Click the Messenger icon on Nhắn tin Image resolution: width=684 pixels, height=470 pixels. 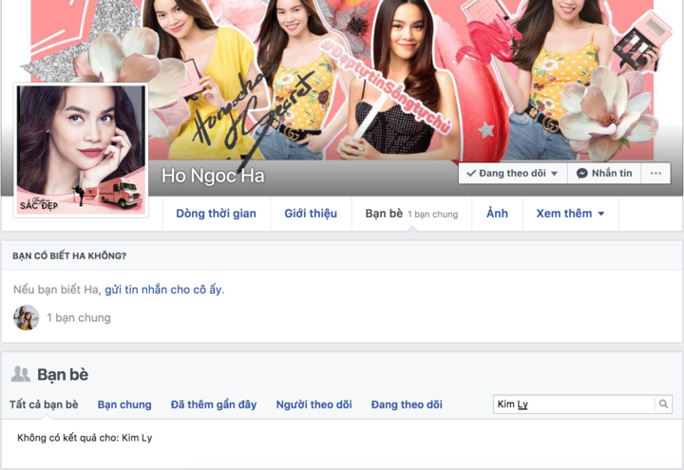[581, 174]
